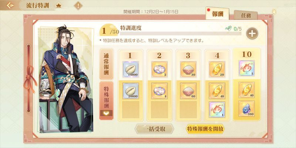Select special shell reward 20000
296x148 pixels.
tap(131, 91)
